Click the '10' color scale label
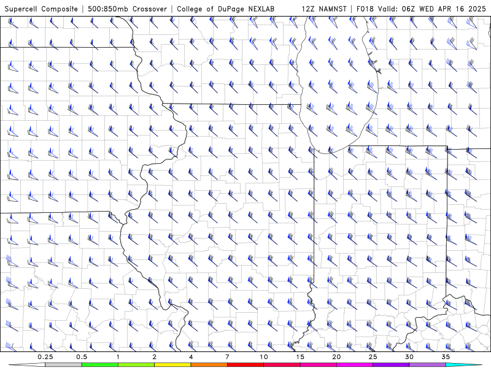Viewport: 491px width, 368px height. (x=264, y=357)
